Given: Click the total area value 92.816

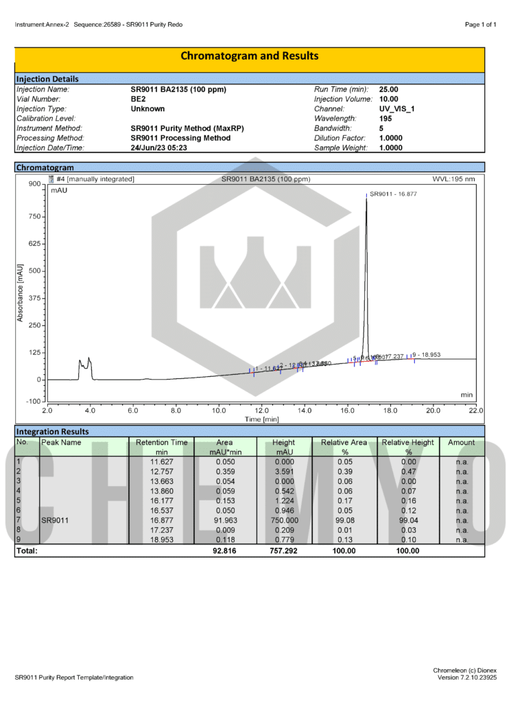Looking at the screenshot, I should pyautogui.click(x=224, y=551).
